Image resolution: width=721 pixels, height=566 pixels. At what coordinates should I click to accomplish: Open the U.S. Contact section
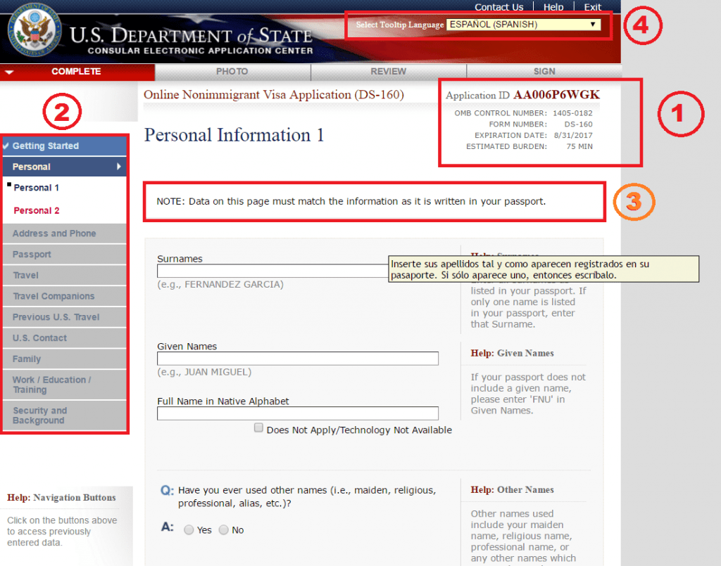pos(64,338)
